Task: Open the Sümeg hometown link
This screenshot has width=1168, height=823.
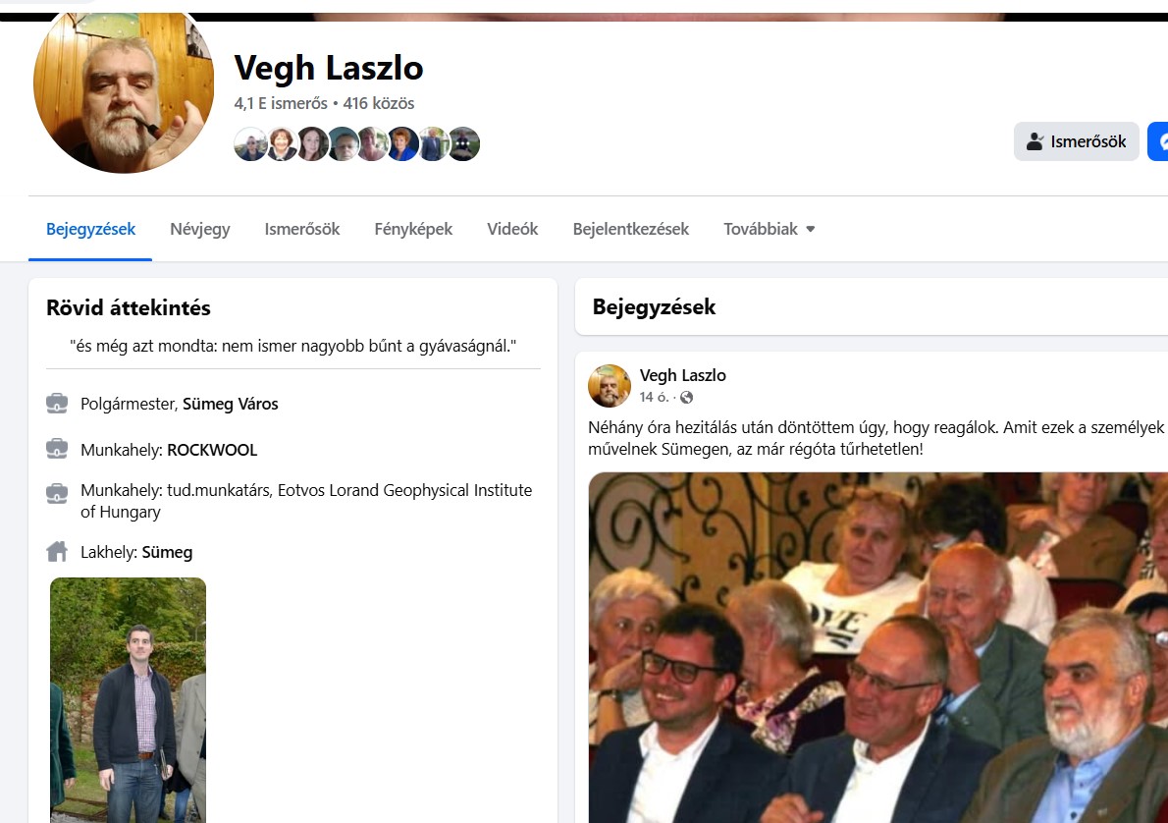Action: (167, 552)
